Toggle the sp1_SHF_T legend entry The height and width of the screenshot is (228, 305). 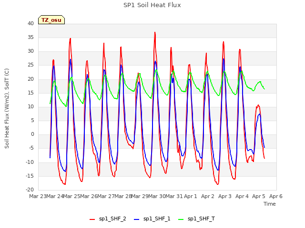(x=197, y=218)
